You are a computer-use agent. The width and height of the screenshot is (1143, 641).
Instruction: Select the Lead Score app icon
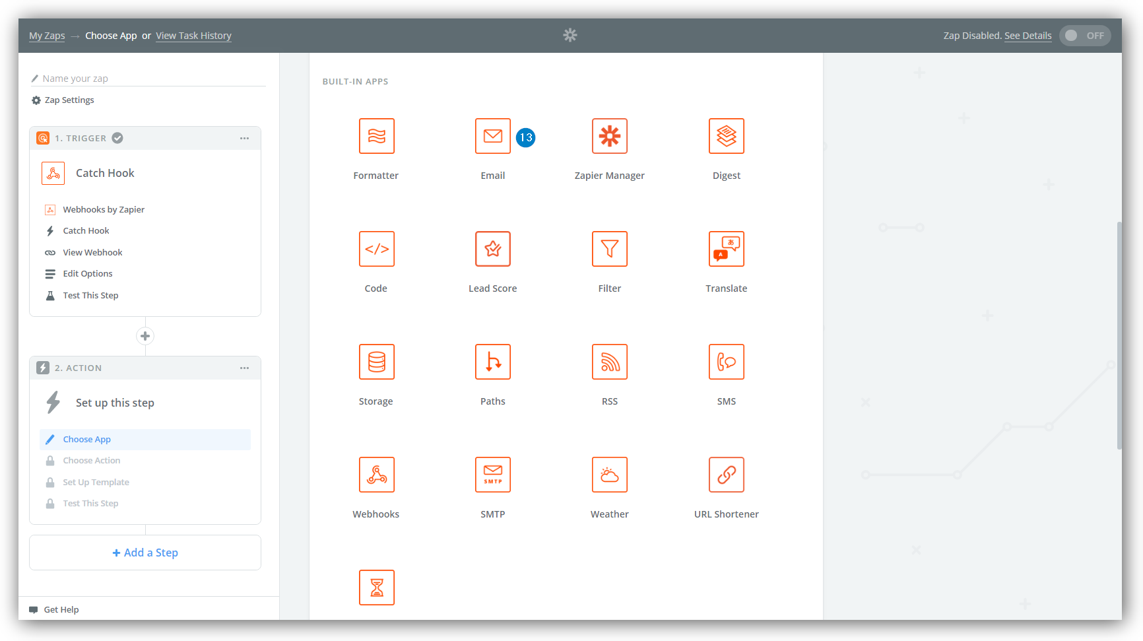(x=493, y=249)
